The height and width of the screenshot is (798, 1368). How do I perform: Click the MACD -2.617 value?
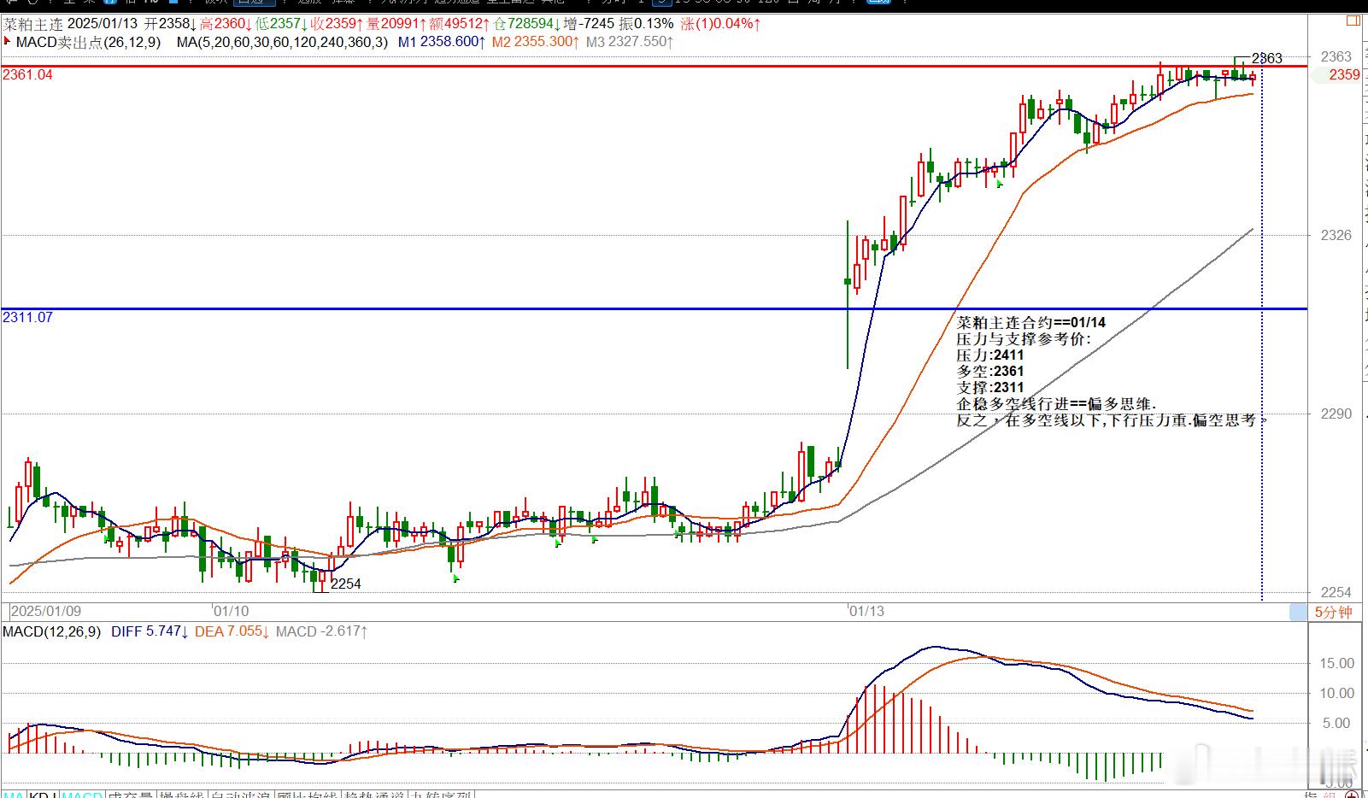pos(322,631)
